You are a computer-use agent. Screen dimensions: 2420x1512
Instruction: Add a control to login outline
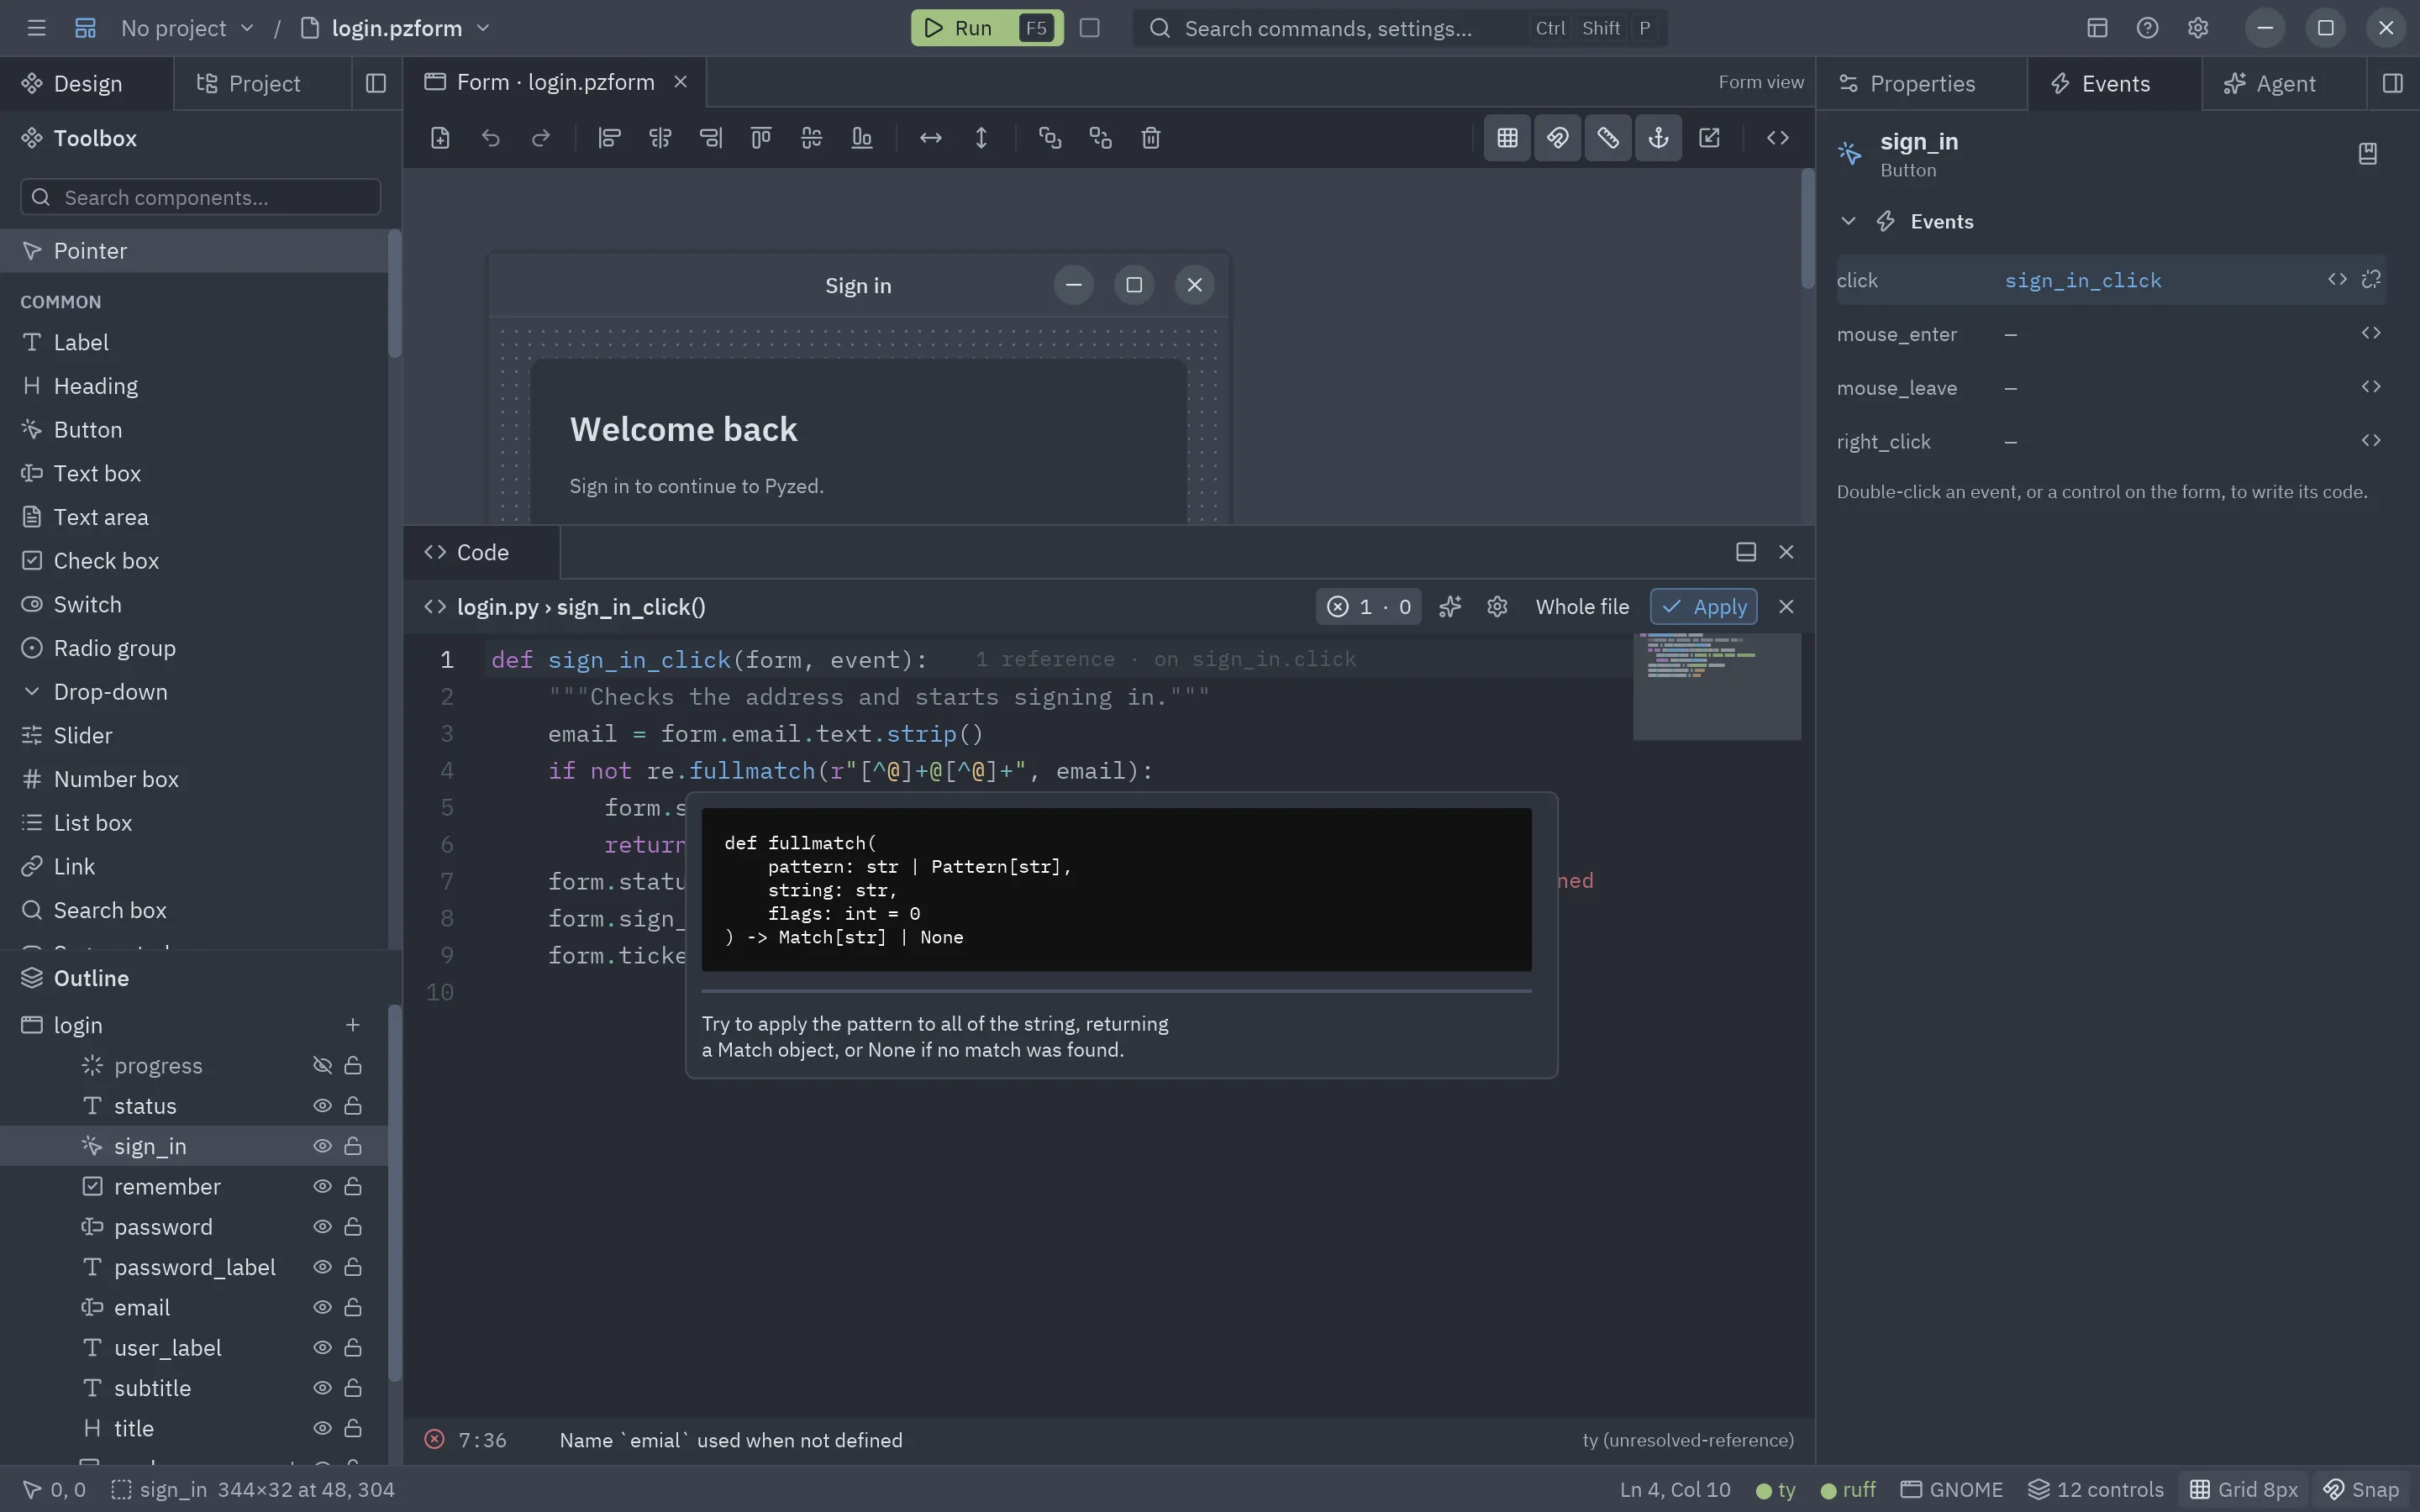[352, 1025]
